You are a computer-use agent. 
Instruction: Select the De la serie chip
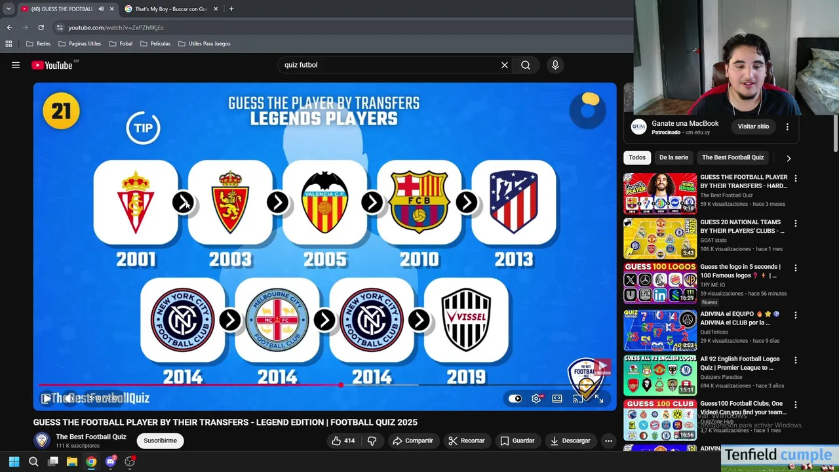coord(674,157)
